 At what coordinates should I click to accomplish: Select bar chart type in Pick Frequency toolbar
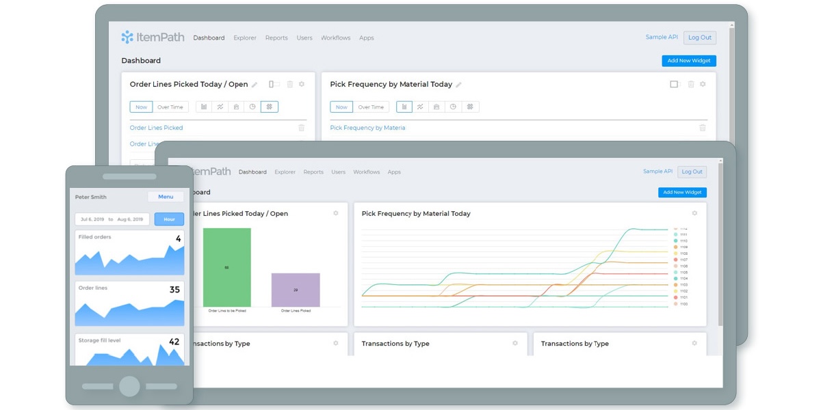(404, 107)
